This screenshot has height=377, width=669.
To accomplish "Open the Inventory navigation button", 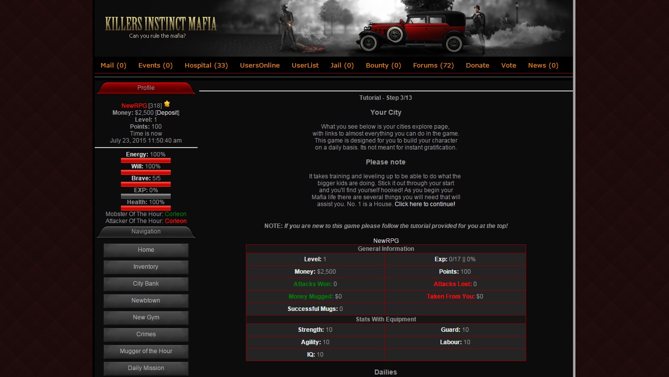I will point(146,267).
